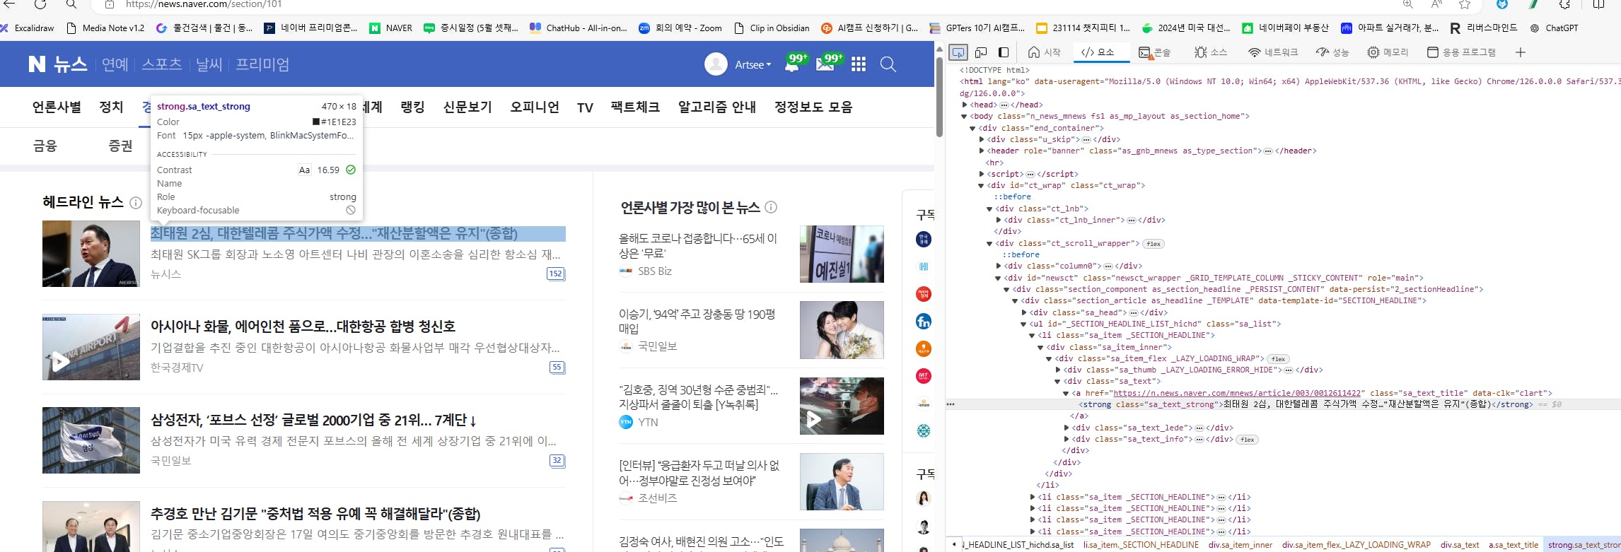The image size is (1621, 552).
Task: Open the Naver notifications bell icon
Action: [x=792, y=64]
